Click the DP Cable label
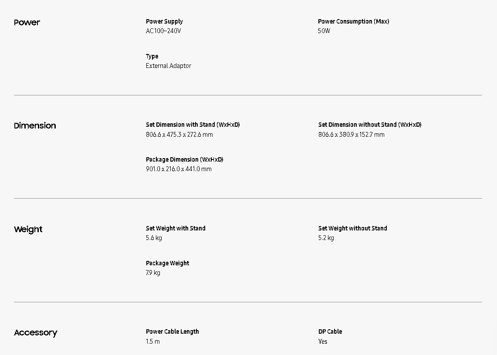497x355 pixels. 330,331
